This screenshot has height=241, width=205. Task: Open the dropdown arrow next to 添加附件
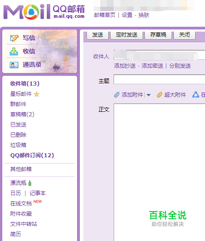pyautogui.click(x=148, y=95)
